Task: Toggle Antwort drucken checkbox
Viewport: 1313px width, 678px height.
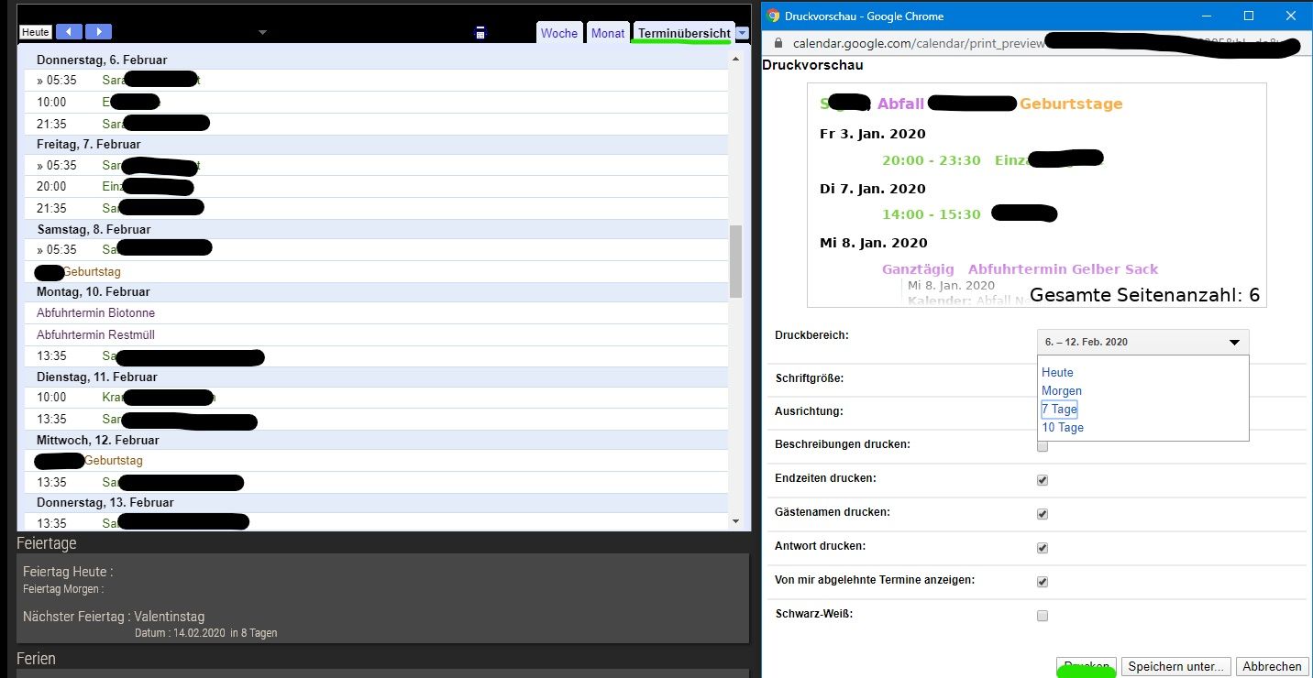Action: tap(1043, 548)
